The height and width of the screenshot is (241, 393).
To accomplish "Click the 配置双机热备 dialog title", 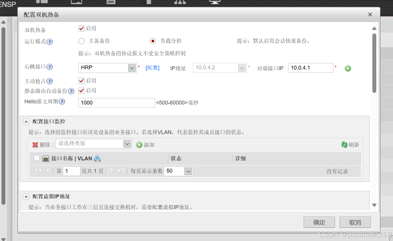I will [41, 15].
